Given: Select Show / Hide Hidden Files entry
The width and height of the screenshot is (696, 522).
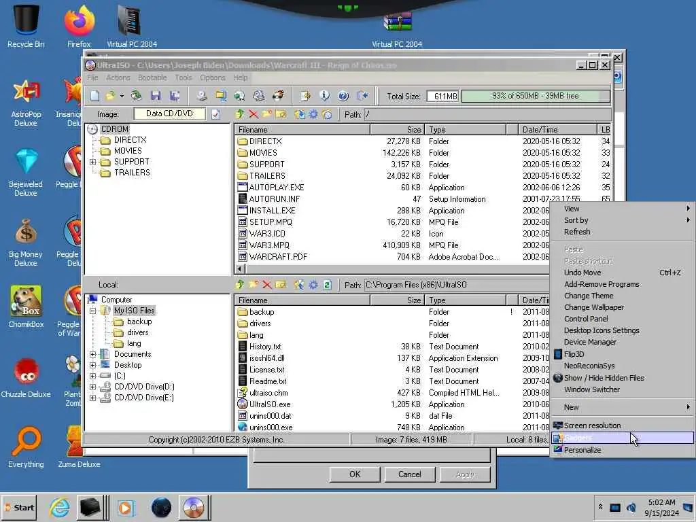Looking at the screenshot, I should [x=623, y=378].
